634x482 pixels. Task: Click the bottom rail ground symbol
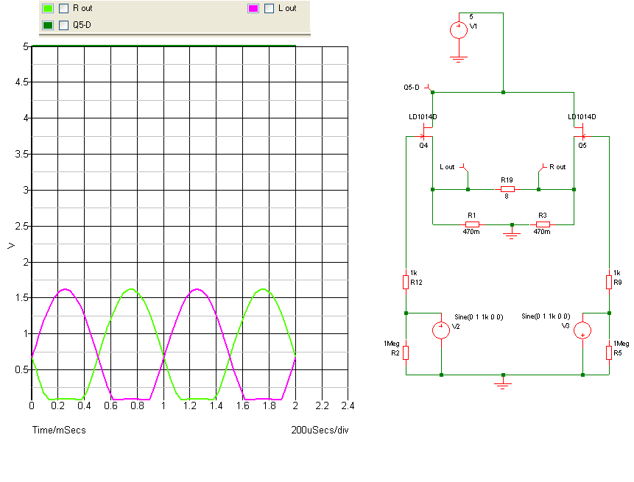click(503, 386)
